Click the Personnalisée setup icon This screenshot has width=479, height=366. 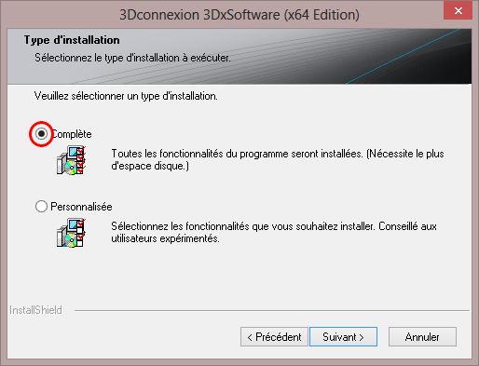click(71, 233)
